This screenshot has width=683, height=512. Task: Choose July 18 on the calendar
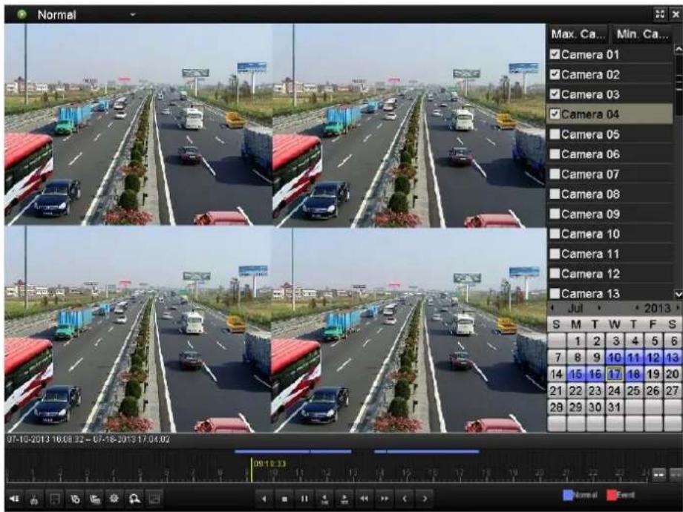[x=634, y=374]
